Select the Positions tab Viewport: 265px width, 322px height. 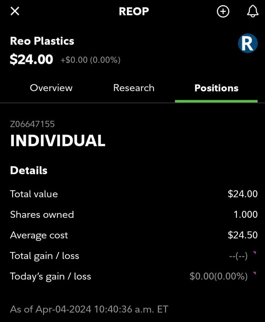click(x=216, y=88)
